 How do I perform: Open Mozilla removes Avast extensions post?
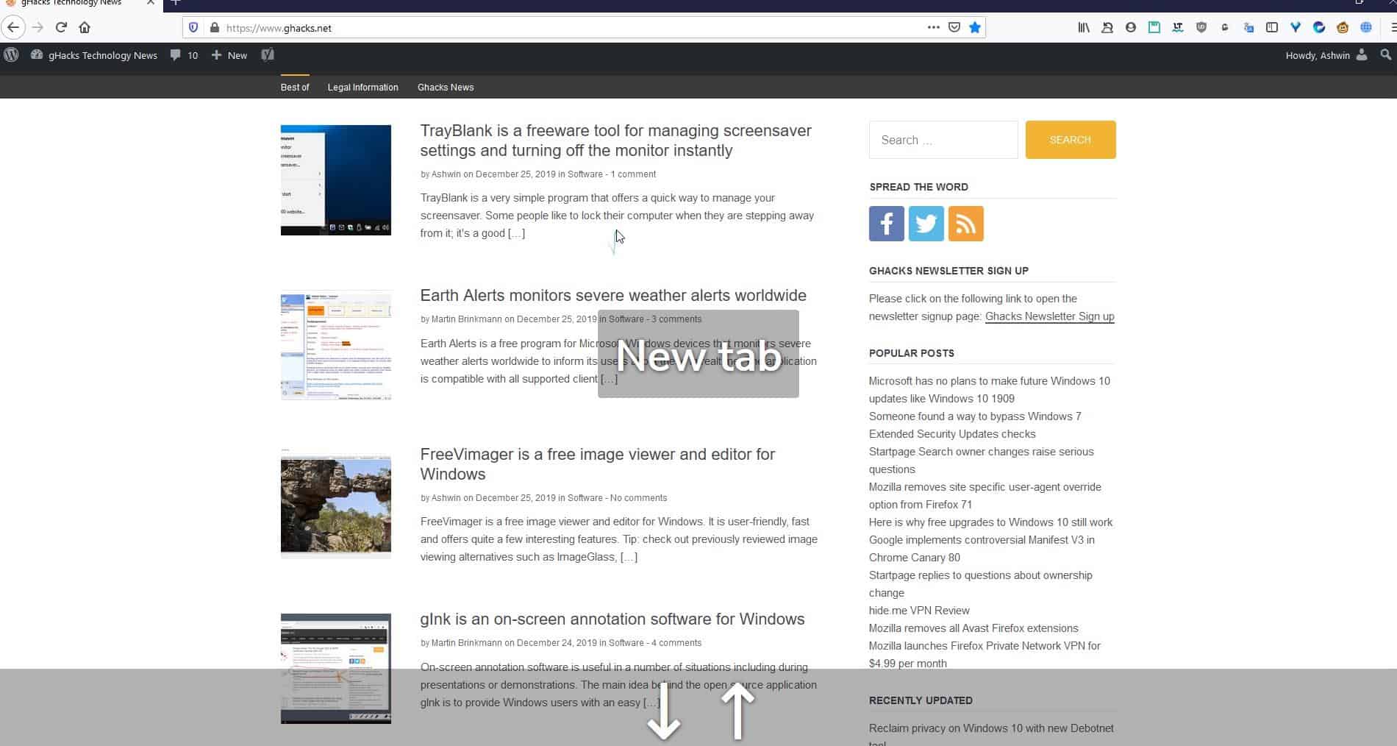pos(973,628)
